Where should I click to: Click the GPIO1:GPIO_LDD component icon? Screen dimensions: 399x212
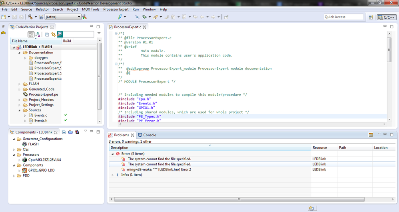25,170
